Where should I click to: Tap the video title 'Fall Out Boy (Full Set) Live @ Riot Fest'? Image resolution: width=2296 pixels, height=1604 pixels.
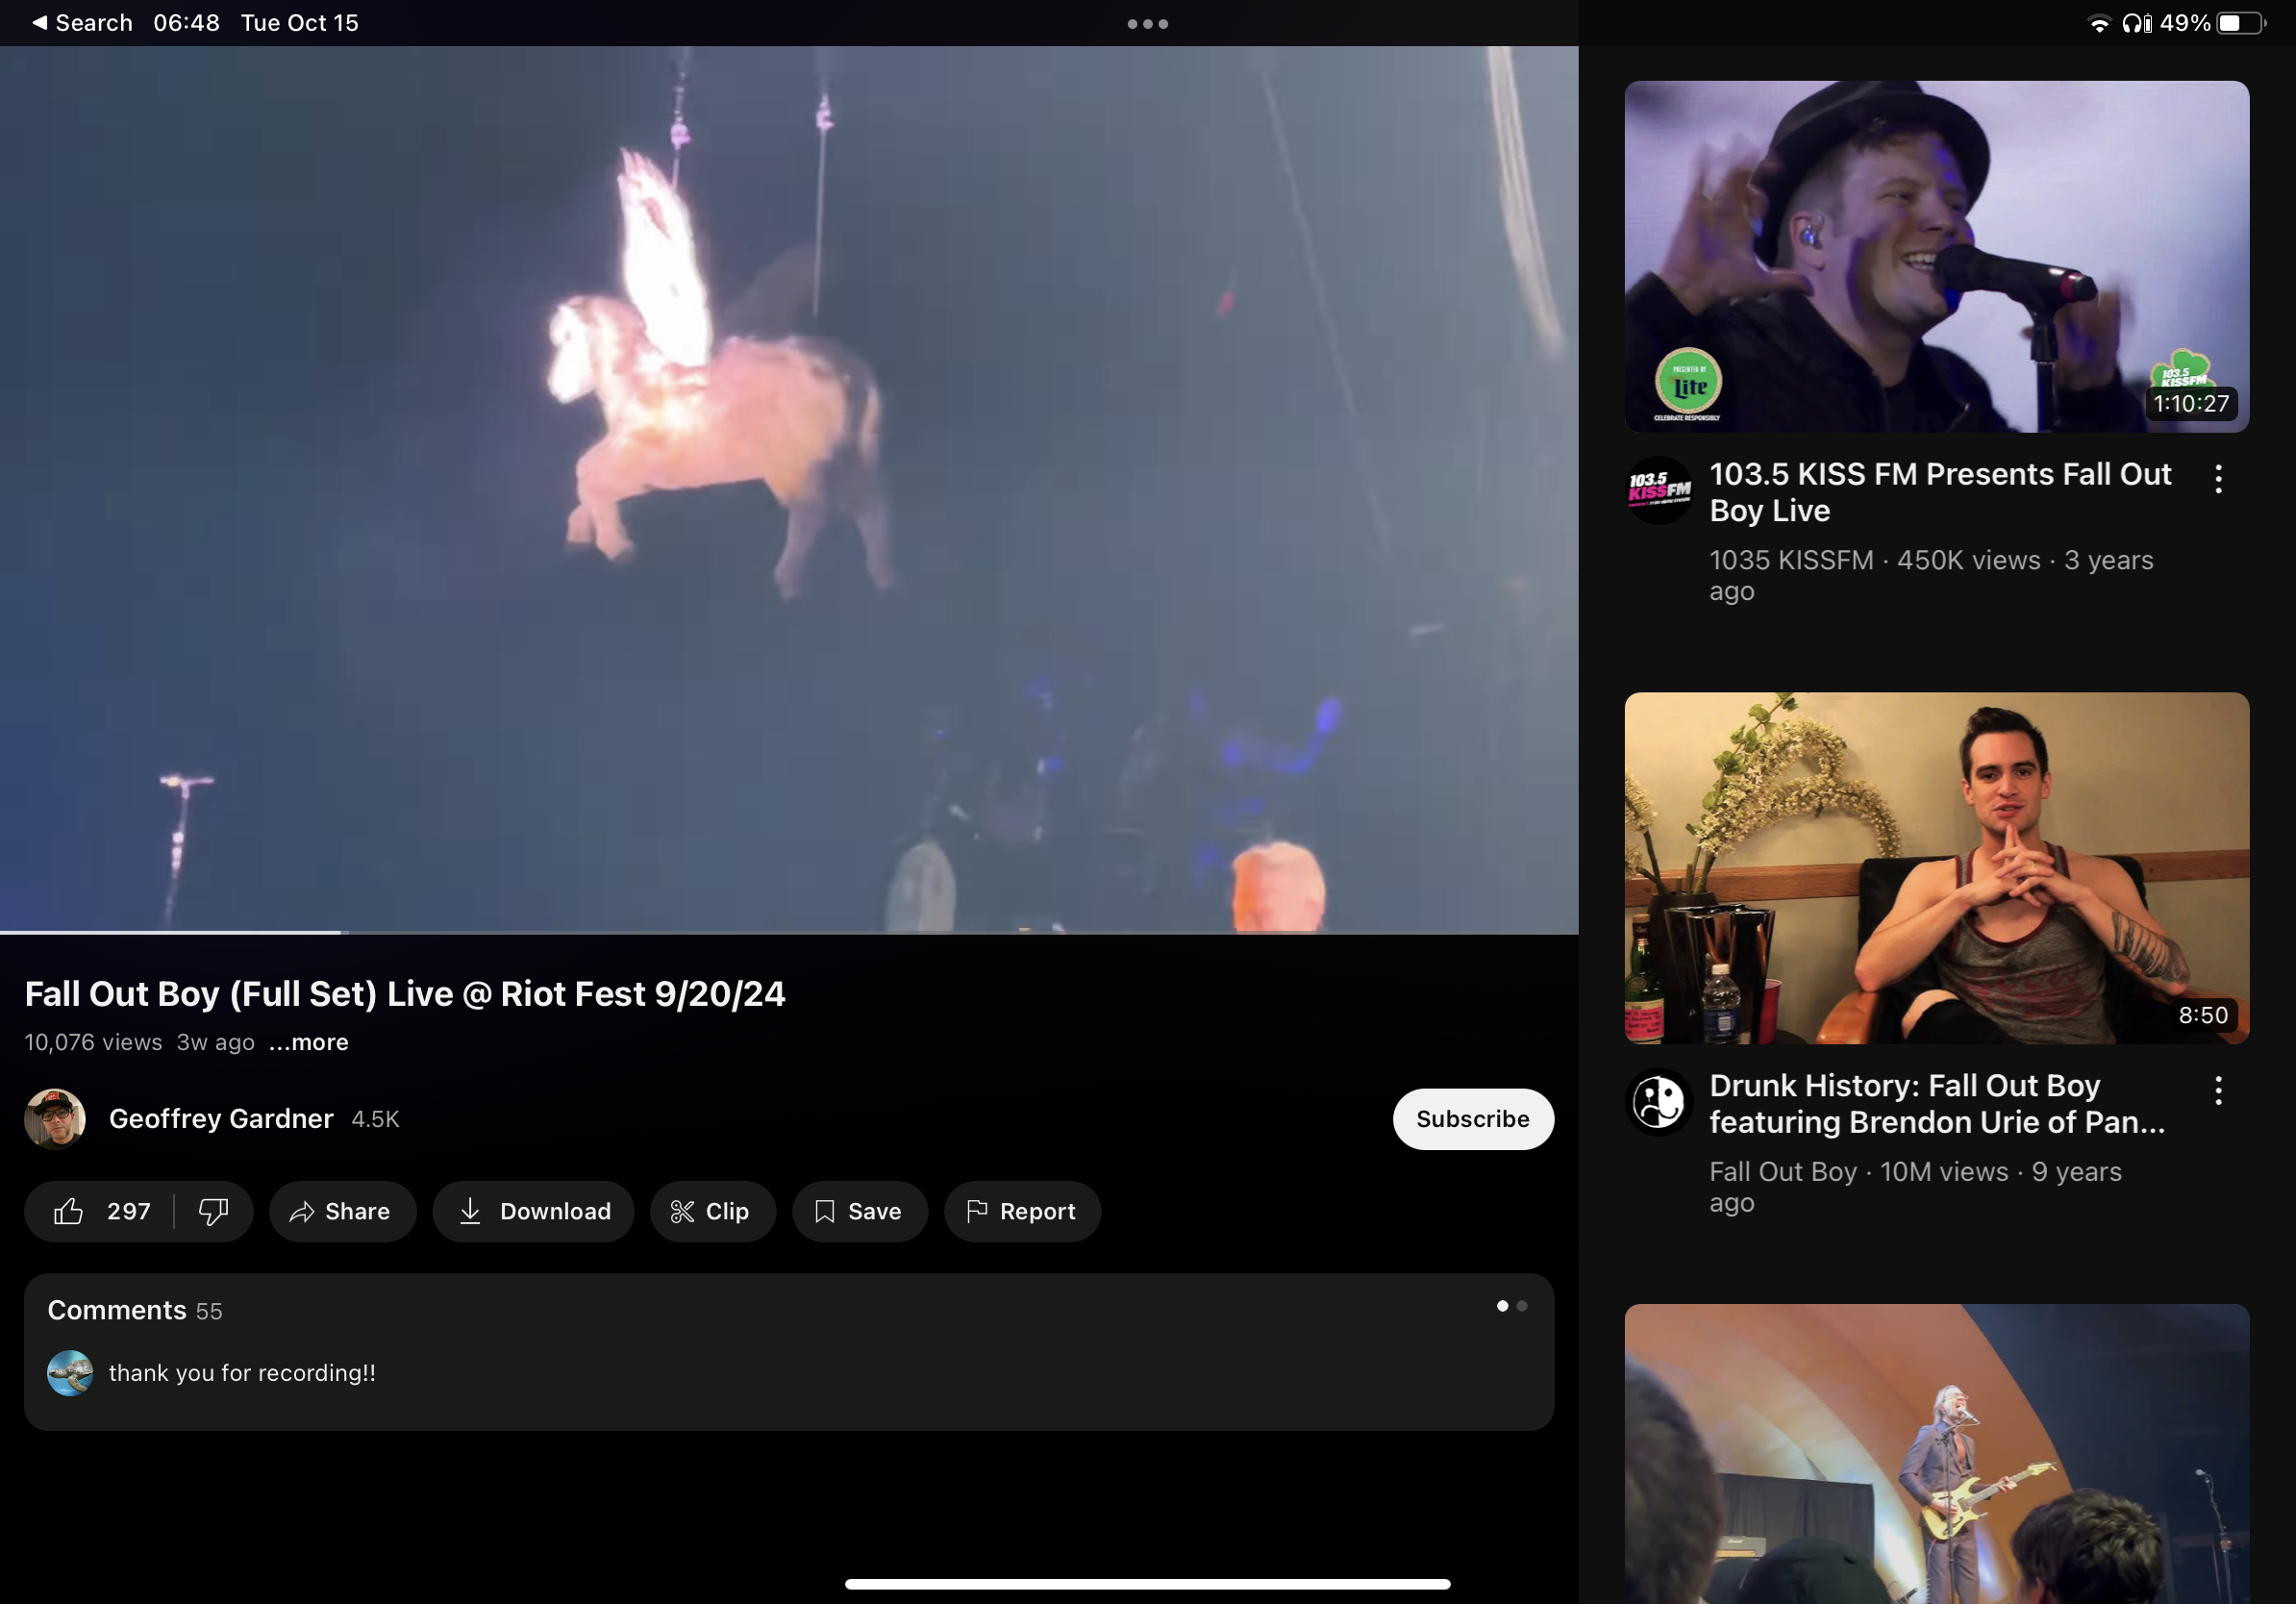click(x=405, y=993)
